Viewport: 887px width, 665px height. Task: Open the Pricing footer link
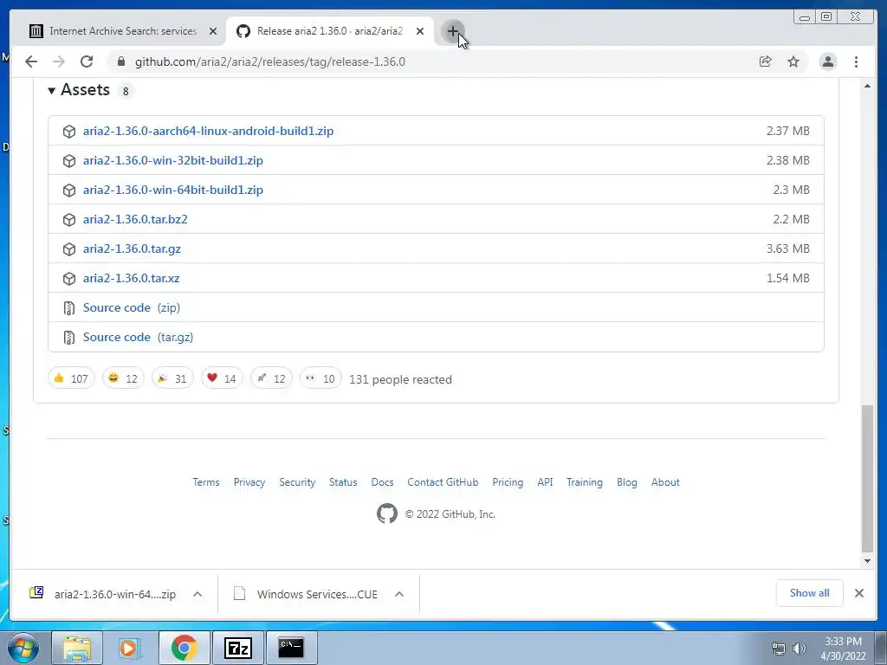[508, 482]
